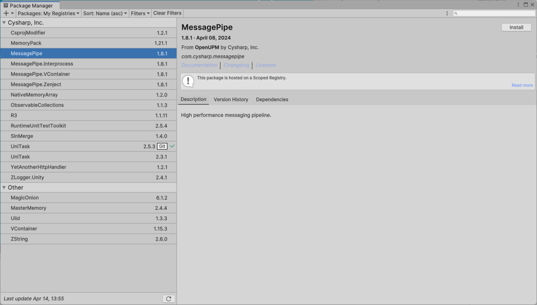Select the MemoryPack package
Screen dimensions: 537x305
(x=88, y=43)
